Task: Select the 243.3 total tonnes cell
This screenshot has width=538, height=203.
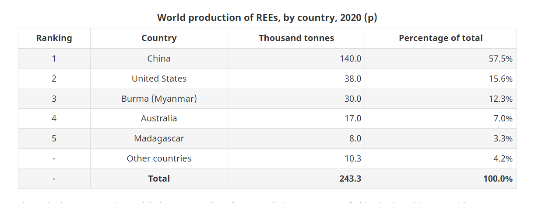Action: click(350, 179)
